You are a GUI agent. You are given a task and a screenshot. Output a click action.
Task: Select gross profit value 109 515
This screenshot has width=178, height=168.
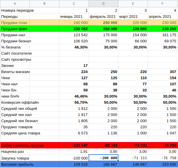click(74, 164)
